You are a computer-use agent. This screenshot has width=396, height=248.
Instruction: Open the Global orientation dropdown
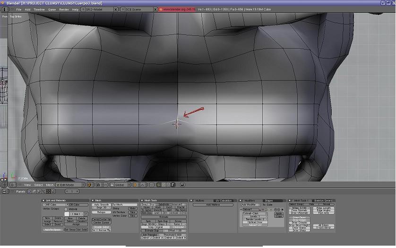(x=122, y=185)
